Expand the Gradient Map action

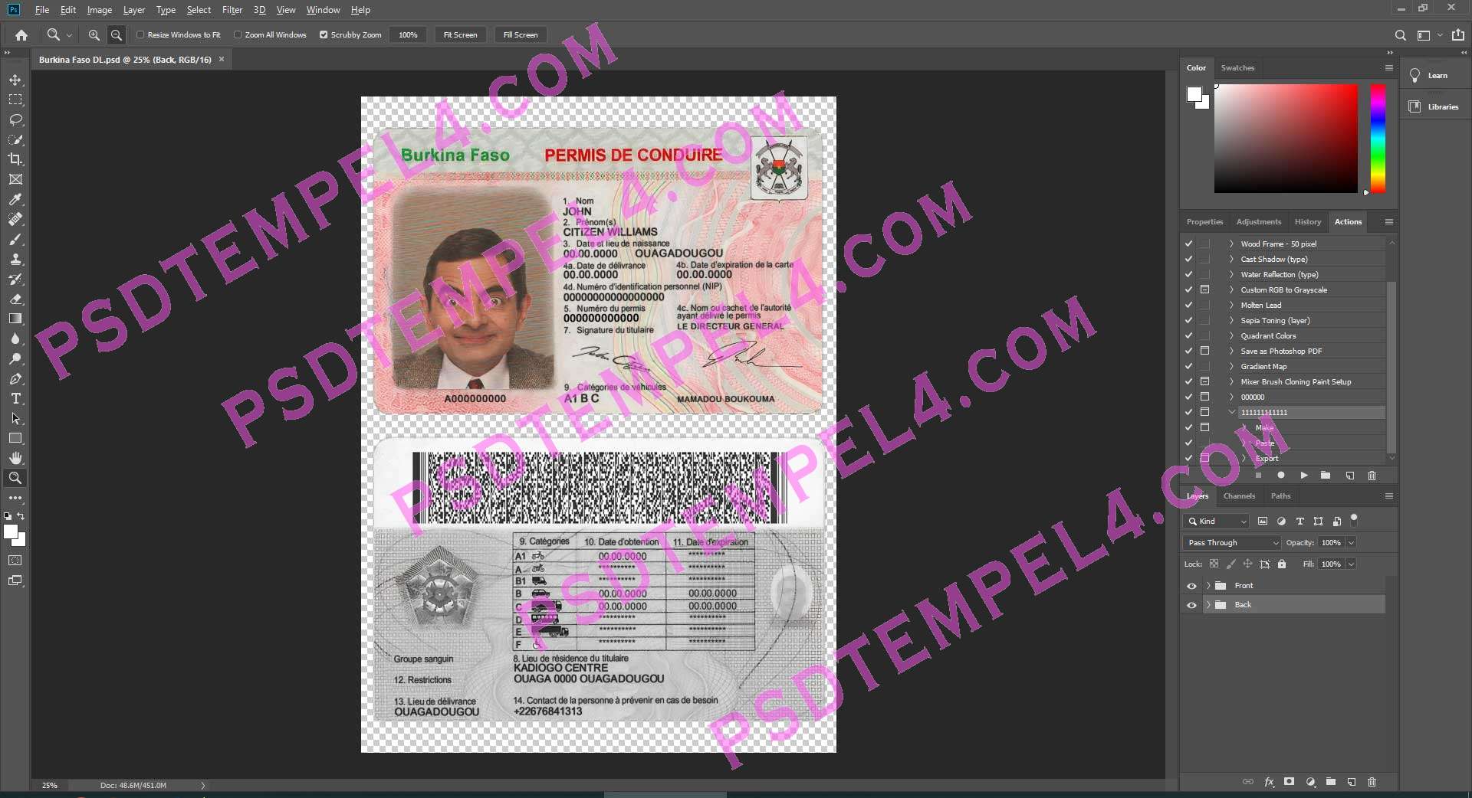(1231, 366)
